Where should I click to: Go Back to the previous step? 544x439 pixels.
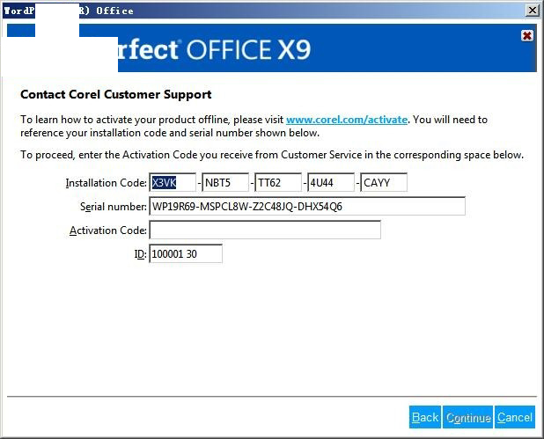[x=425, y=417]
